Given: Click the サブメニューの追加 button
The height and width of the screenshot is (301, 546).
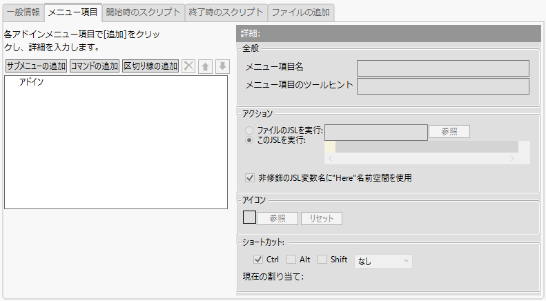Looking at the screenshot, I should tap(36, 66).
